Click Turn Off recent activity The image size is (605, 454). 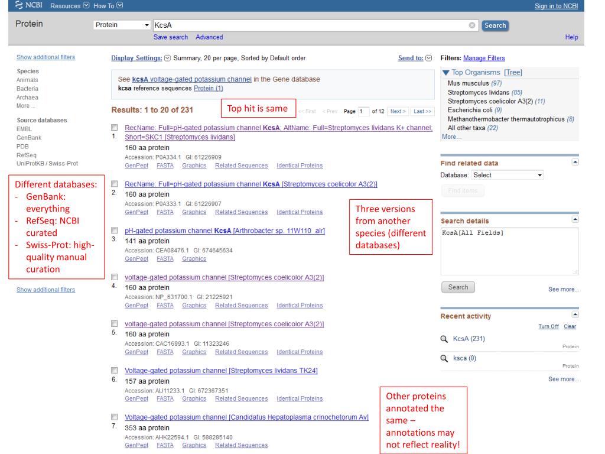pos(548,326)
